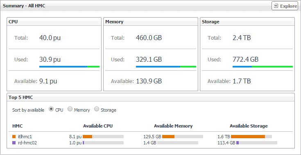
Task: Click itlhmc1 Available CPU bar
Action: [103, 137]
